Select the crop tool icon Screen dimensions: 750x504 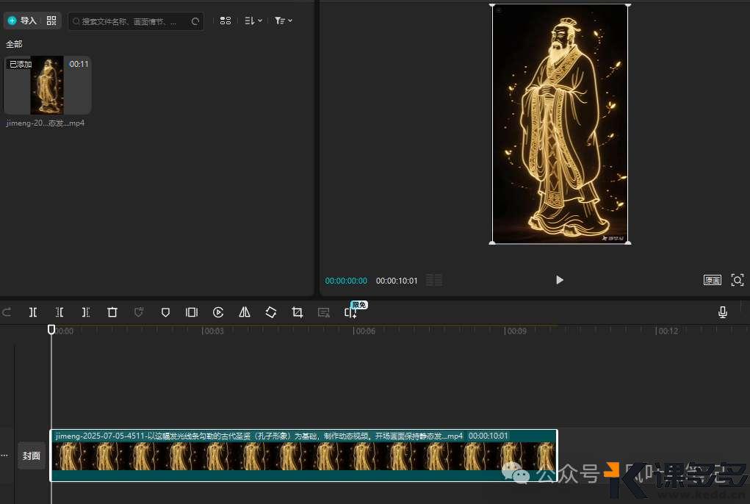pyautogui.click(x=298, y=312)
